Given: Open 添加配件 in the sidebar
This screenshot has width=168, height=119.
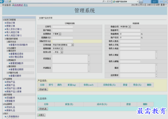Looking at the screenshot, I should [11, 98].
